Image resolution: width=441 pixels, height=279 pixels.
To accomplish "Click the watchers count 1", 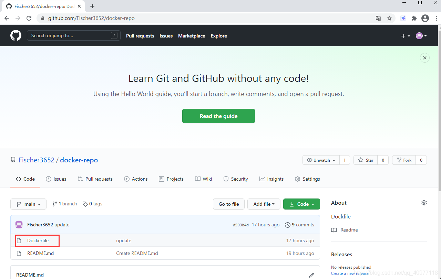I will tap(345, 160).
